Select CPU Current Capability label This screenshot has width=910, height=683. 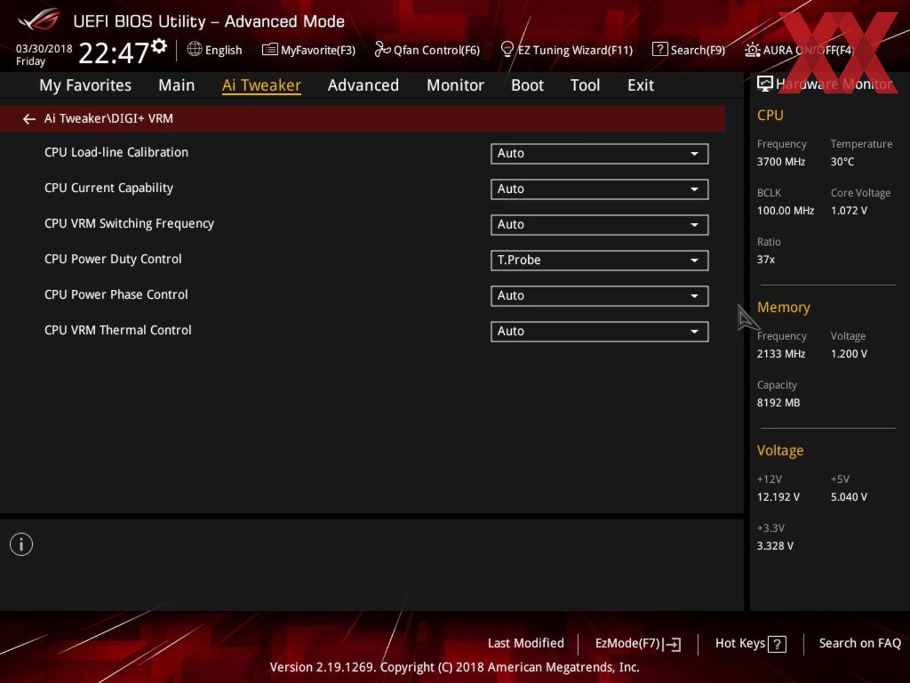click(108, 188)
